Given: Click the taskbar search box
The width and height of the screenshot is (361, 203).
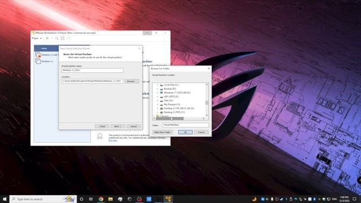Looking at the screenshot, I should [43, 199].
